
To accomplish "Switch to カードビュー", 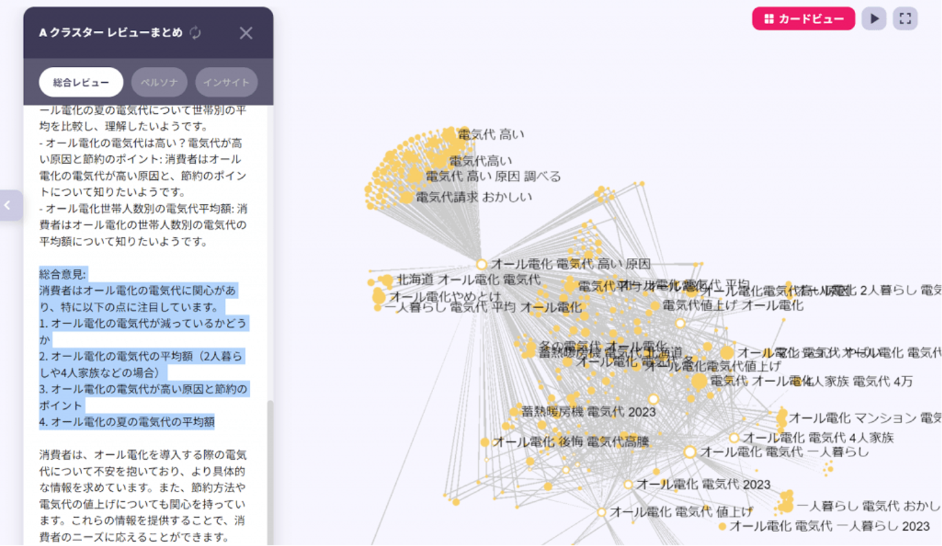I will coord(803,19).
